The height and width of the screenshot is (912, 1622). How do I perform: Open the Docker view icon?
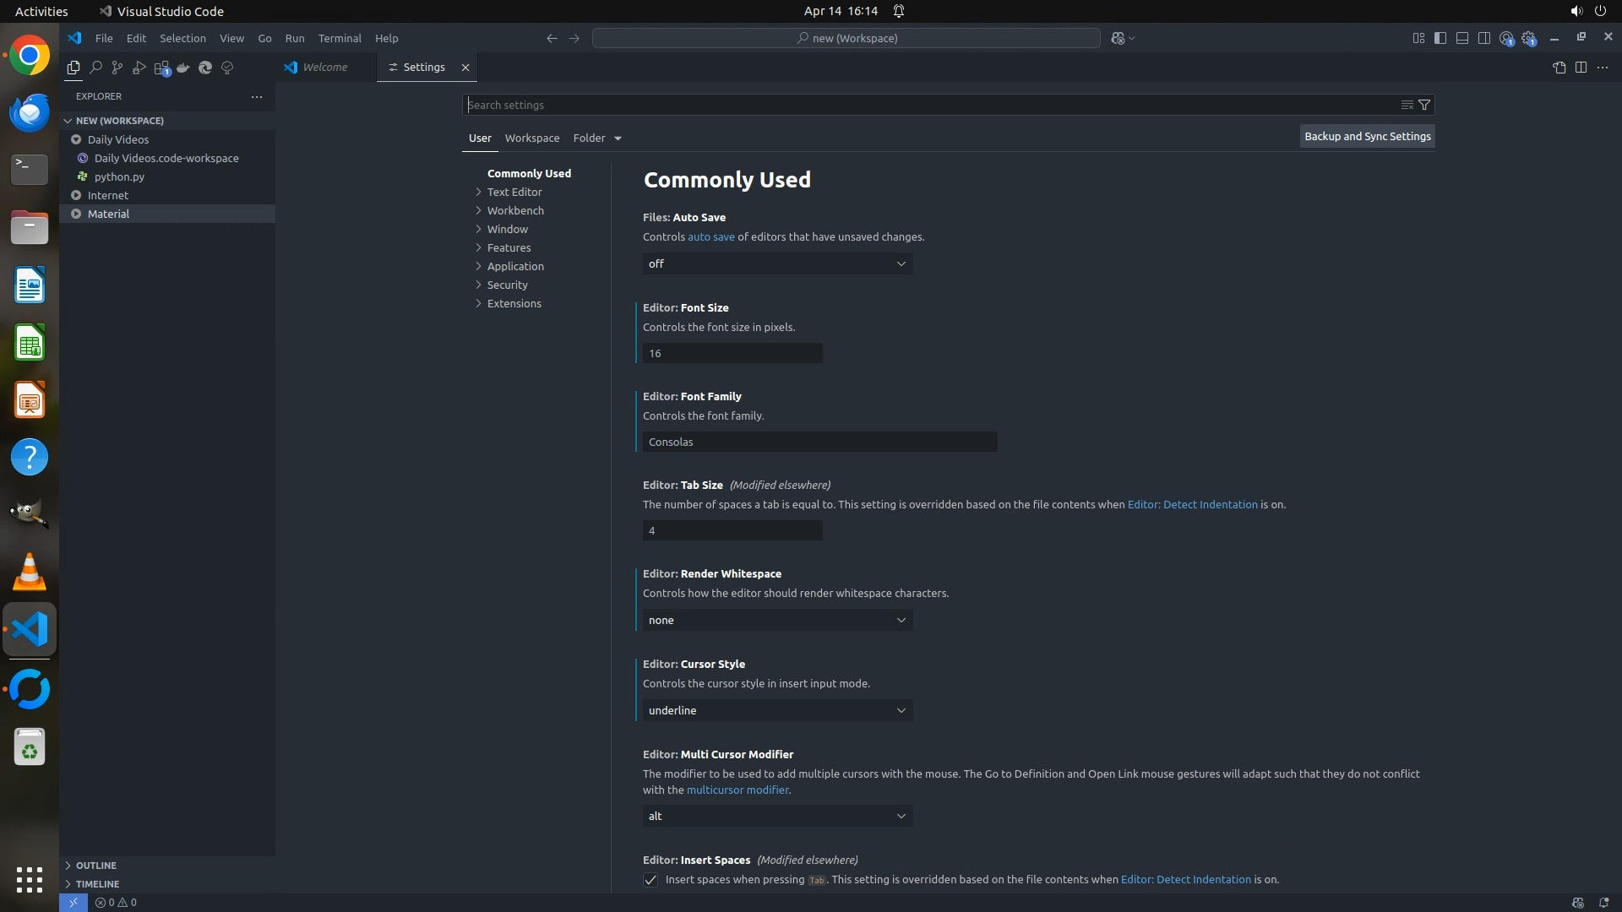click(183, 68)
